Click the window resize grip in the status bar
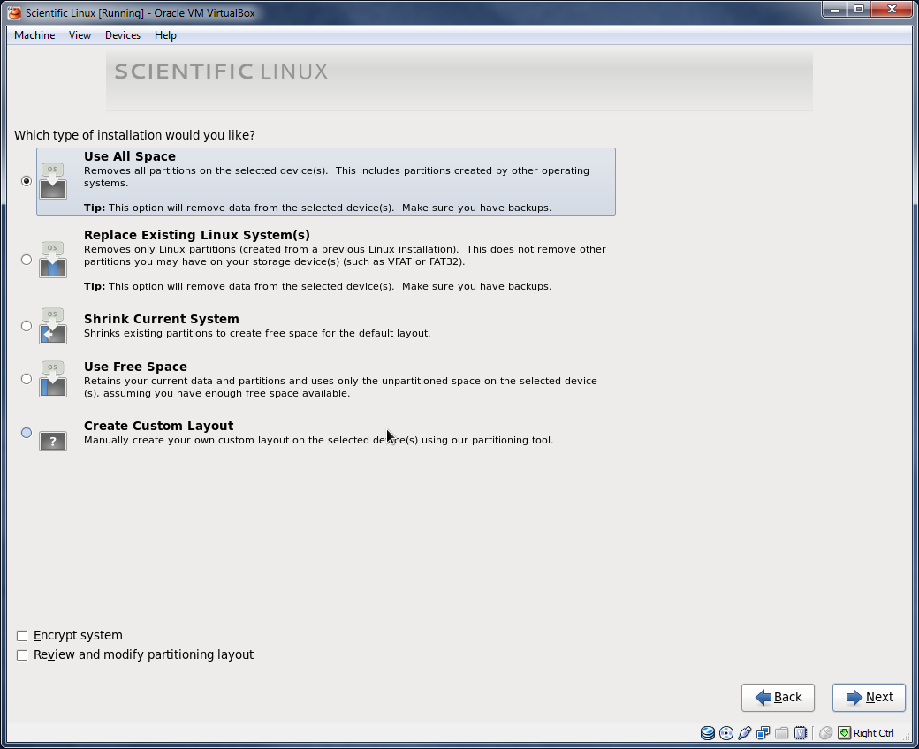This screenshot has width=919, height=749. [x=906, y=737]
